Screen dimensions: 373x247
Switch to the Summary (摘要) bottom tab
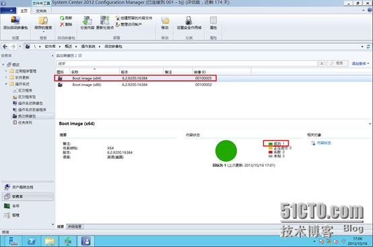click(61, 227)
